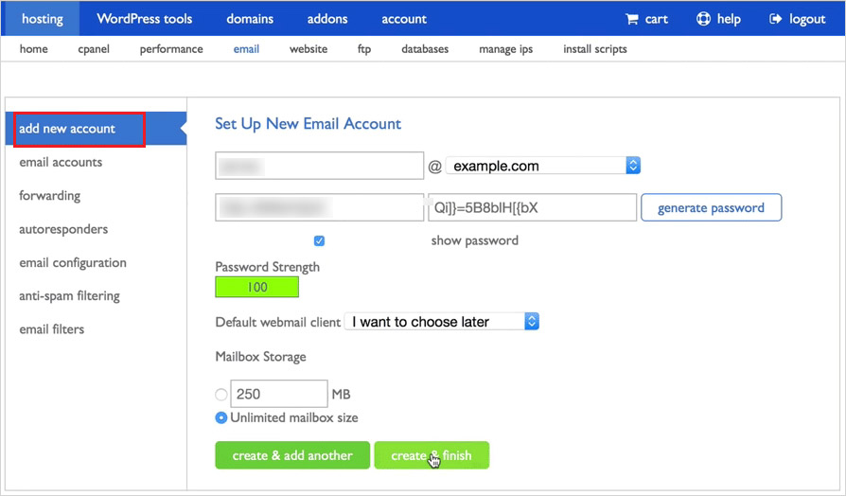The image size is (846, 496).
Task: Switch to the domains tab
Action: click(x=250, y=19)
